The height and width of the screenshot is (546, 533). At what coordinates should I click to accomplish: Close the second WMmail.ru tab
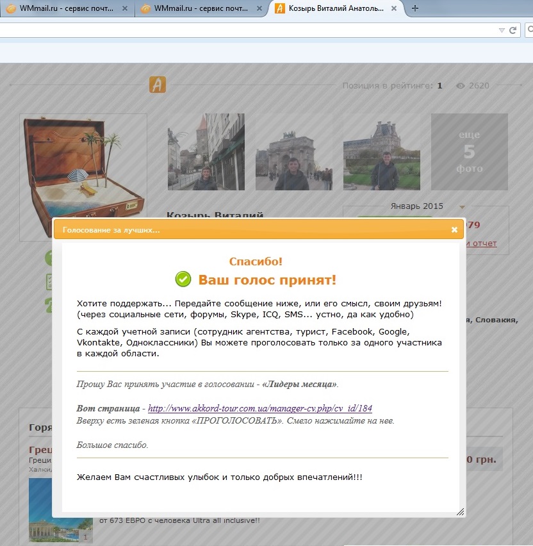259,9
